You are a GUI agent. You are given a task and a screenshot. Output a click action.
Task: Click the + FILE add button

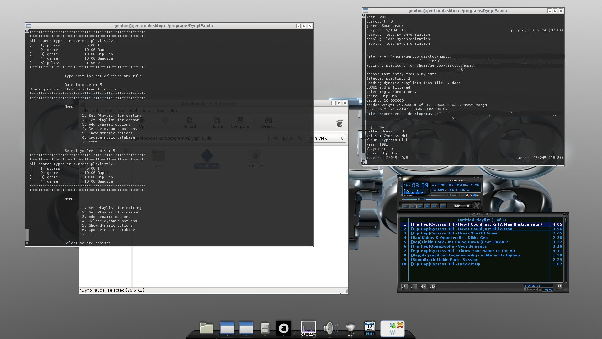(x=405, y=287)
